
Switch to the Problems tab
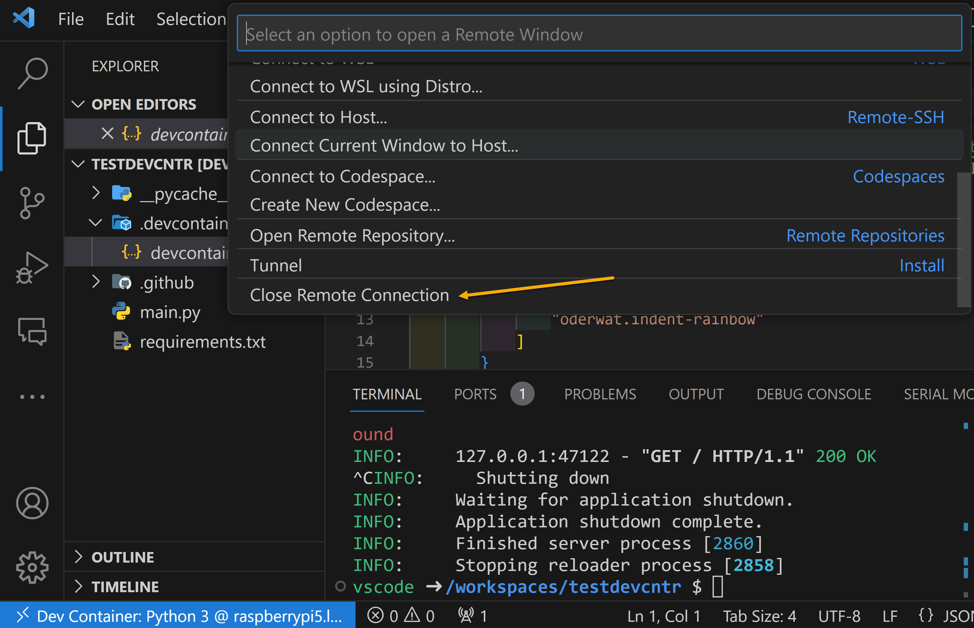[x=600, y=394]
